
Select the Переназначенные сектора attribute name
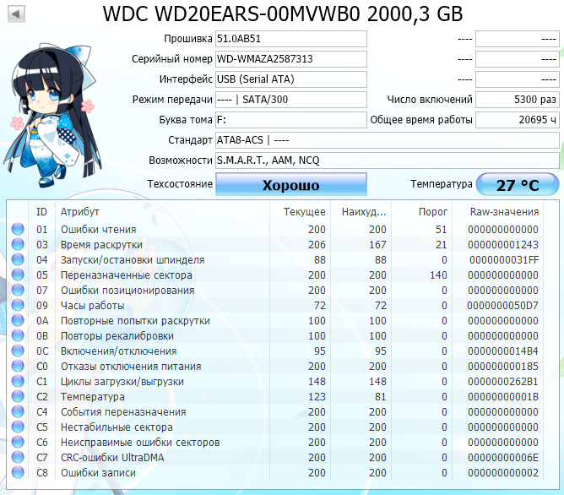pyautogui.click(x=127, y=275)
